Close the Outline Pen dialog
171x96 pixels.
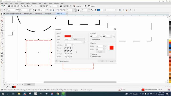(115, 29)
